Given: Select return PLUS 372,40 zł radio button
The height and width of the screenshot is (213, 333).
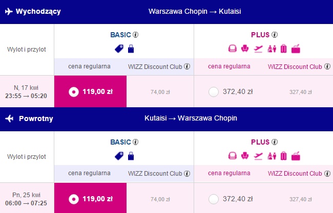Looking at the screenshot, I should 214,199.
